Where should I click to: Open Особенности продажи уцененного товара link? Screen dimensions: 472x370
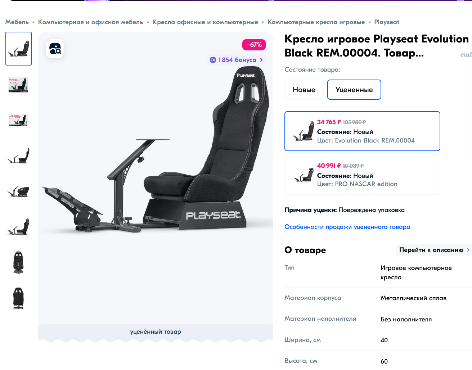tap(347, 227)
